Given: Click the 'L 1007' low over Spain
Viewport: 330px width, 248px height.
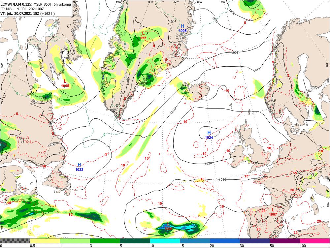Looking at the screenshot, I should click(x=273, y=212).
